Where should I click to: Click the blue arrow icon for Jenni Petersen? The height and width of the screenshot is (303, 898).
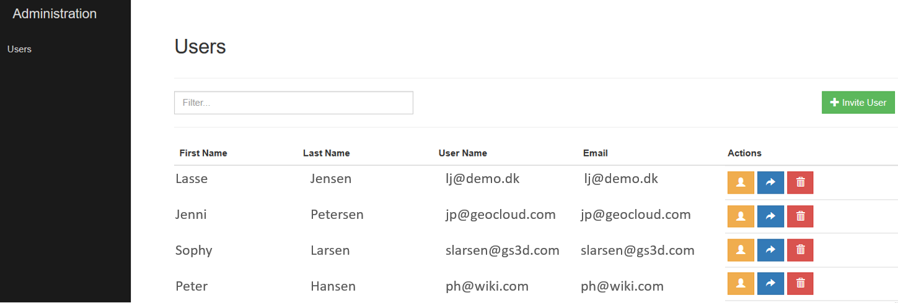click(770, 216)
